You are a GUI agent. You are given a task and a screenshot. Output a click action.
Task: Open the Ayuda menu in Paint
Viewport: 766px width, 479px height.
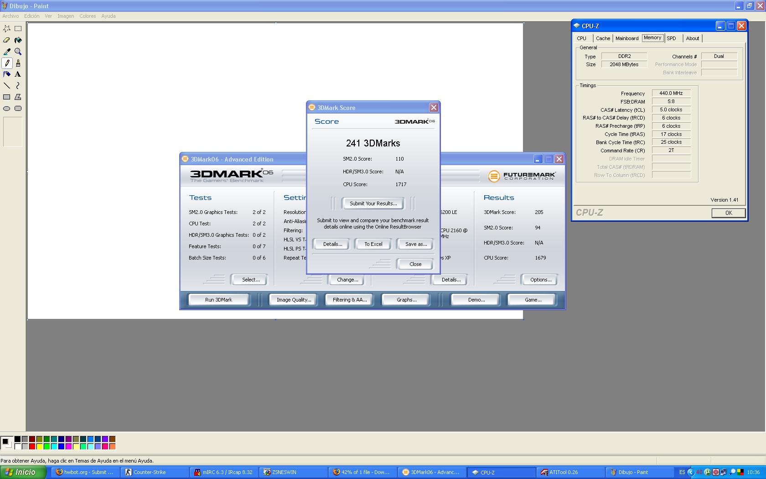coord(109,16)
